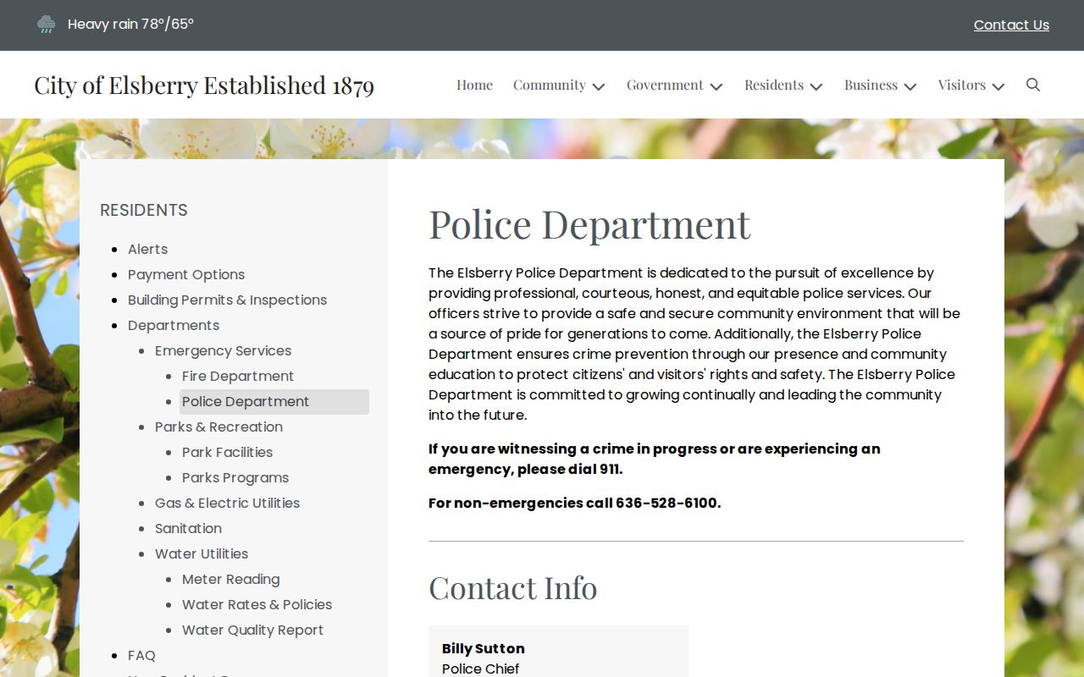Viewport: 1084px width, 677px height.
Task: Click the 'Heavy rain 78°/65°' weather text
Action: click(130, 24)
